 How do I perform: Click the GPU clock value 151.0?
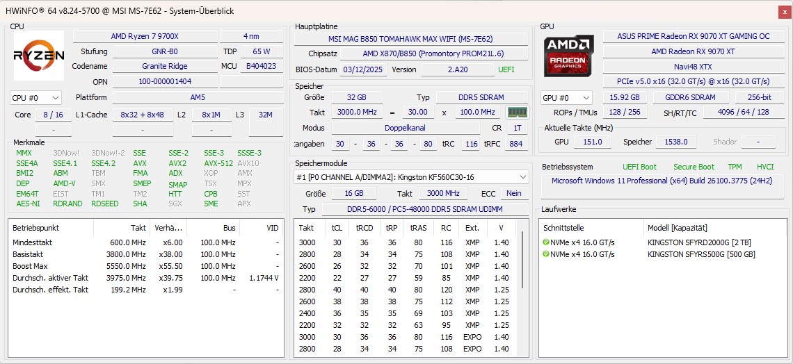[592, 142]
